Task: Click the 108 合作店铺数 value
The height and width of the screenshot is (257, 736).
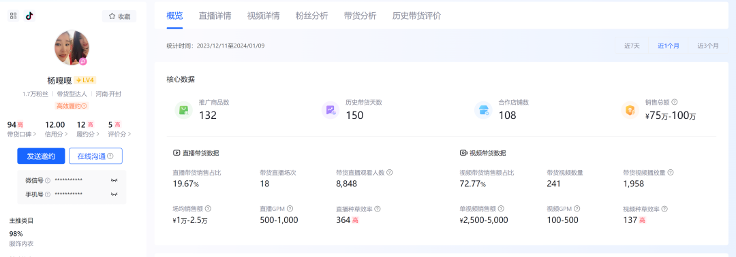Action: (508, 115)
